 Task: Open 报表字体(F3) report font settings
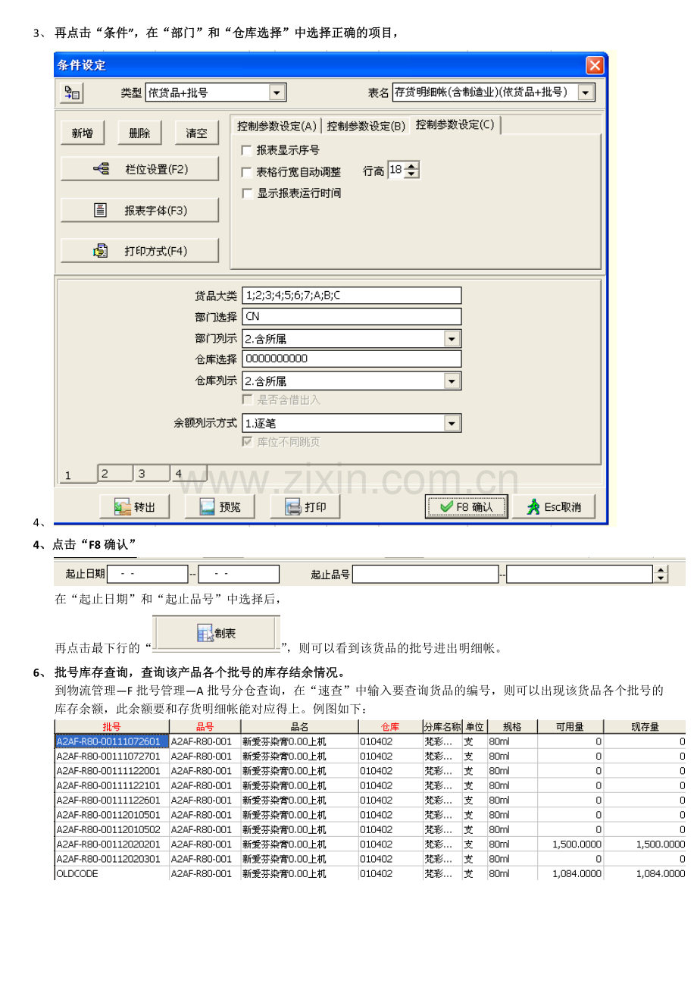(139, 210)
